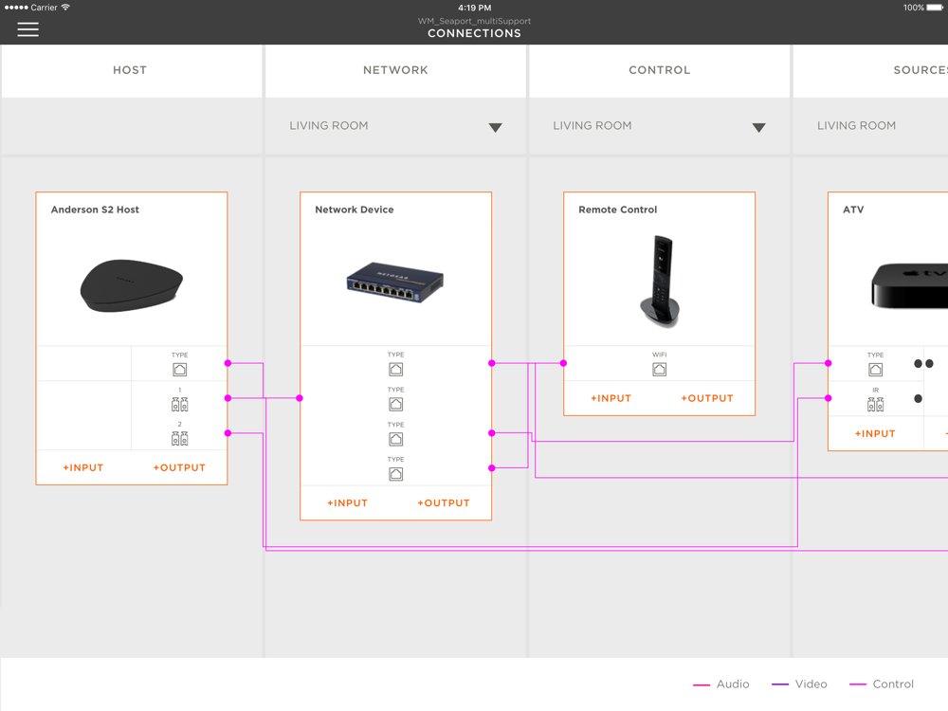
Task: Add output on Anderson S2 Host
Action: tap(179, 468)
